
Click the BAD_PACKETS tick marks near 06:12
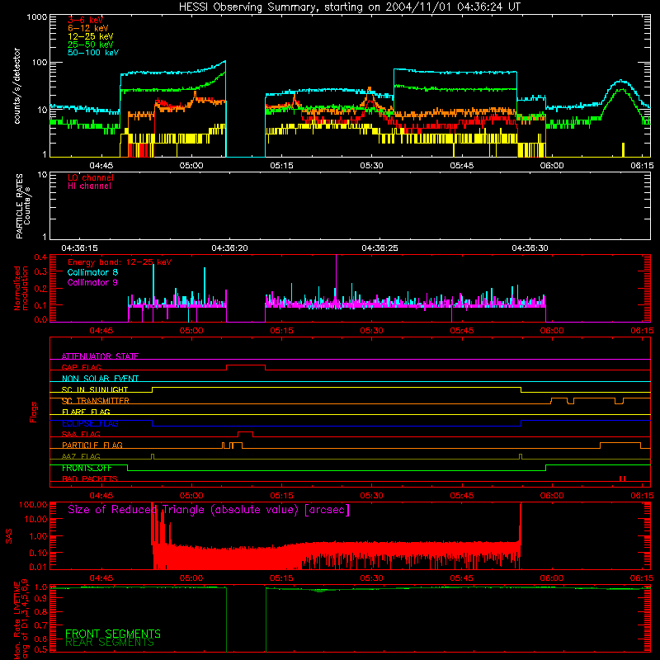click(x=623, y=478)
